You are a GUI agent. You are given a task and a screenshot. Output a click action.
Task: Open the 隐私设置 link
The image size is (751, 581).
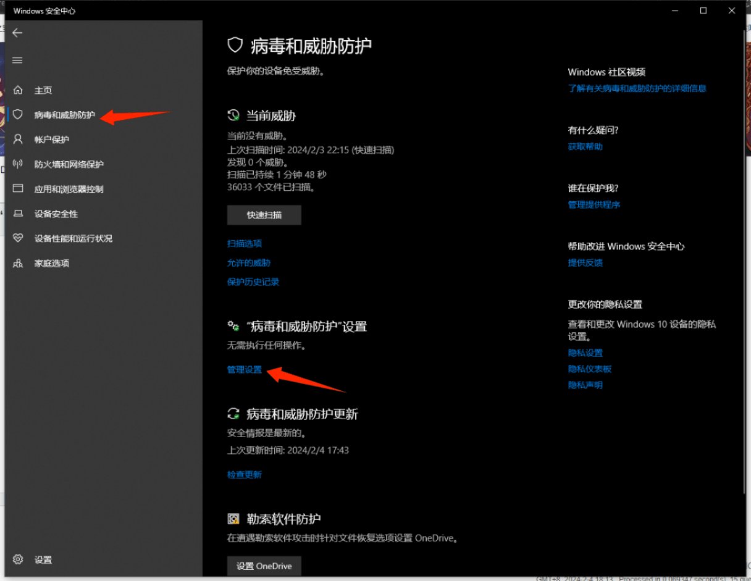[585, 353]
